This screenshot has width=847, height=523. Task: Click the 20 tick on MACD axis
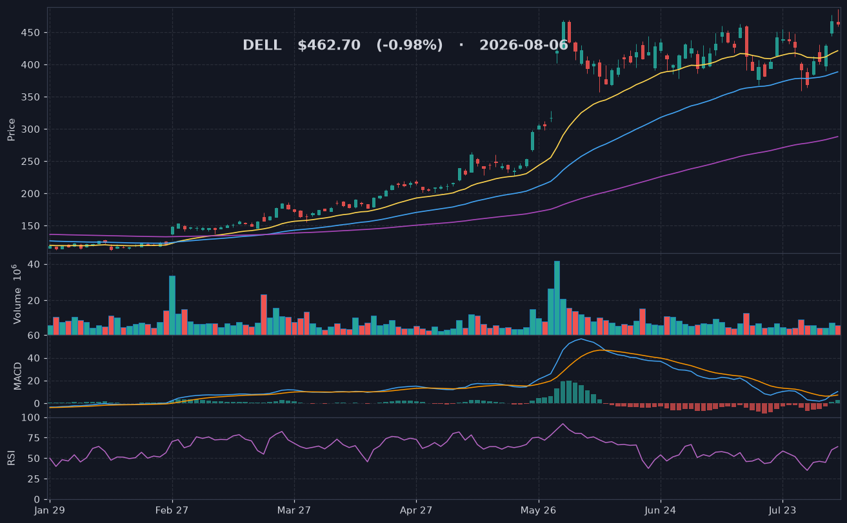pyautogui.click(x=34, y=381)
